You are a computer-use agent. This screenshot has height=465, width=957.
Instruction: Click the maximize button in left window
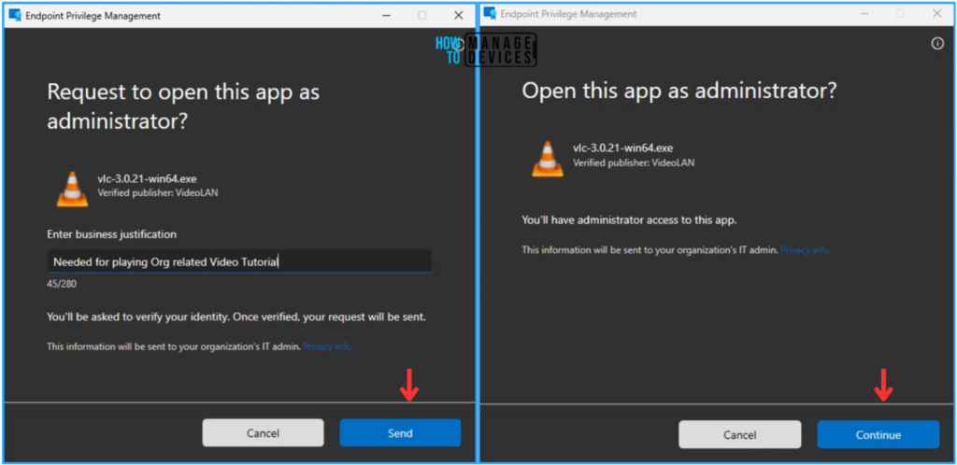(x=422, y=15)
